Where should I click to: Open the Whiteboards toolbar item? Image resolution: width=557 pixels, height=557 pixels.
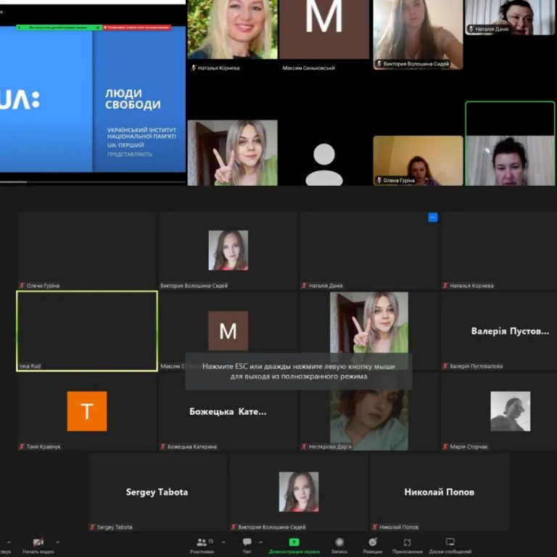(x=450, y=542)
